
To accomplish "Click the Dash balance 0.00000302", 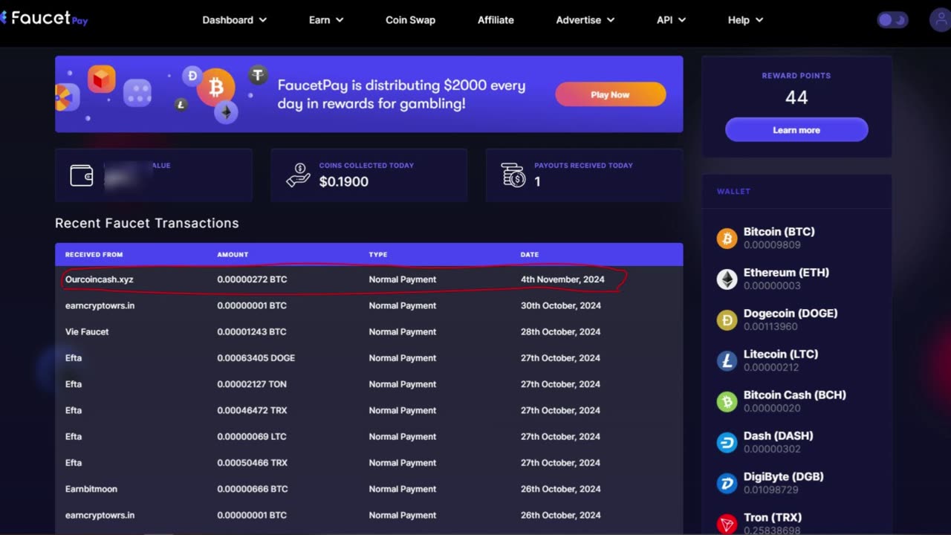I will tap(772, 449).
